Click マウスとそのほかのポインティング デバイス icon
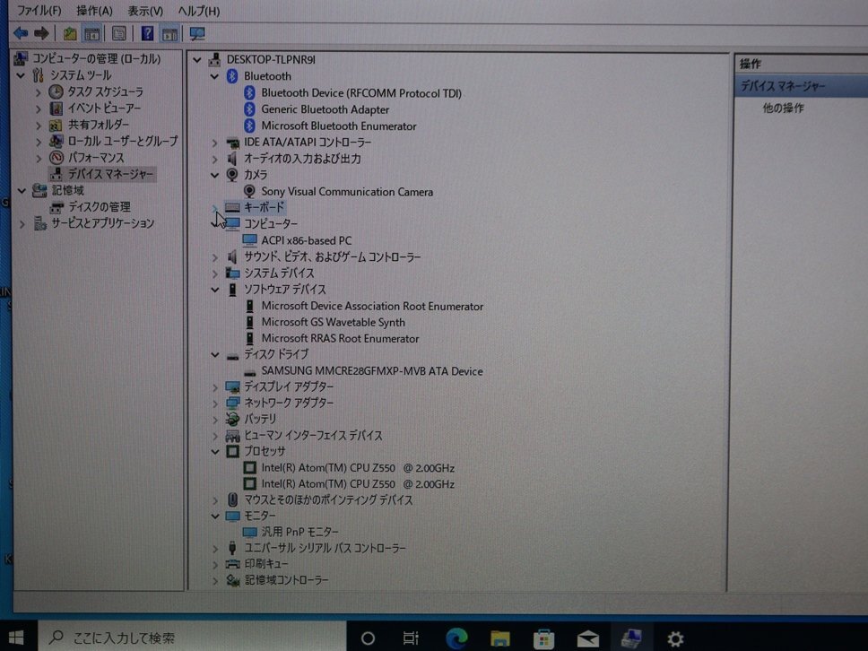This screenshot has width=868, height=651. [232, 499]
